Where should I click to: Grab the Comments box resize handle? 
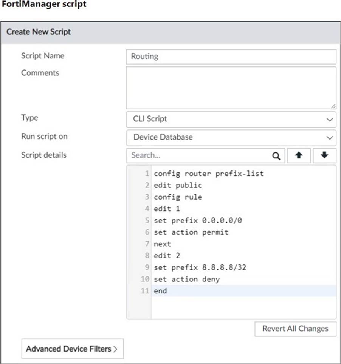(333, 106)
